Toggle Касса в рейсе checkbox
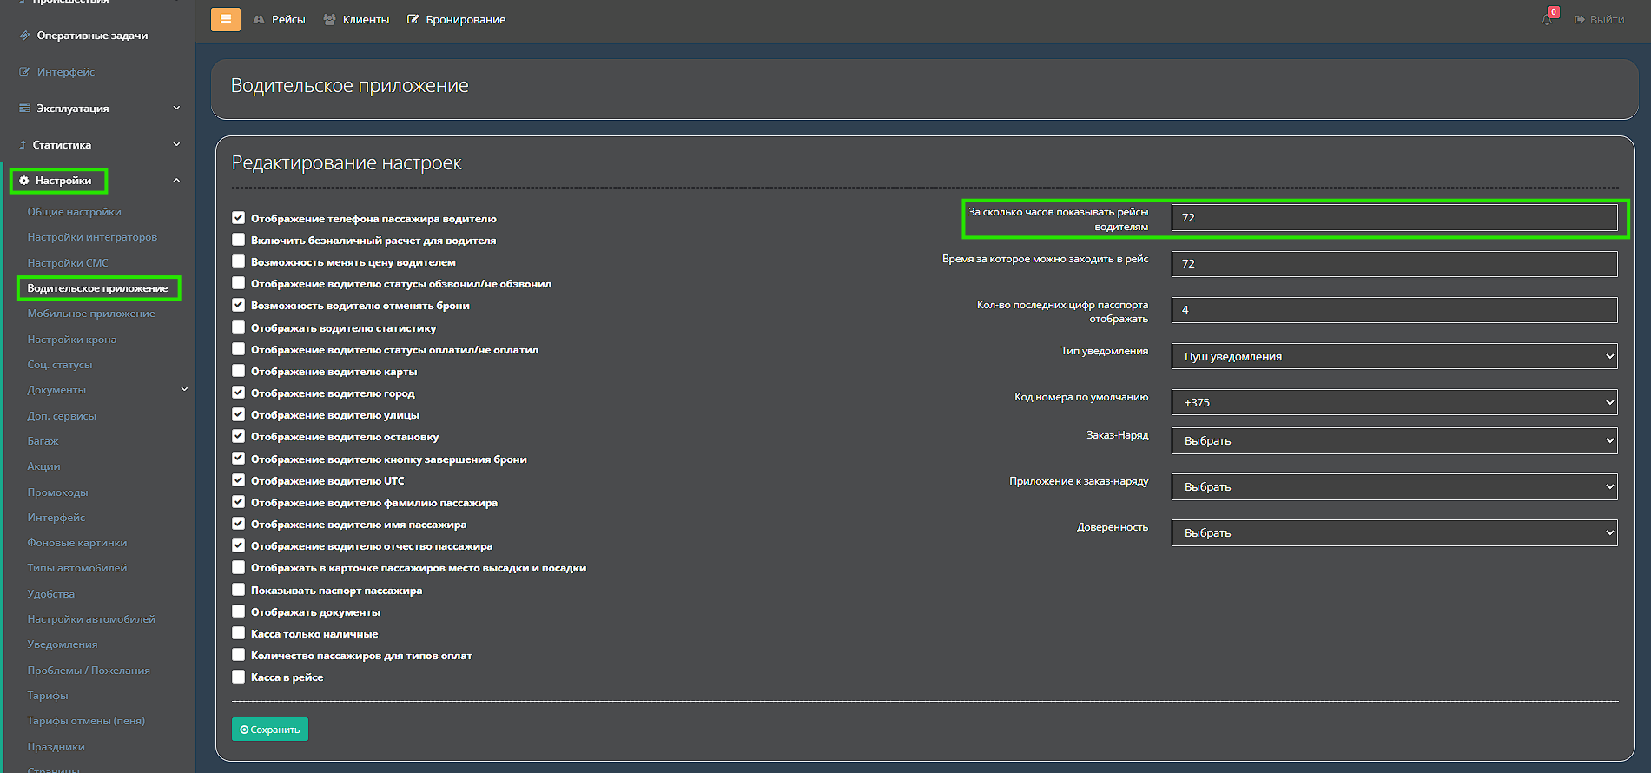The width and height of the screenshot is (1651, 773). click(x=238, y=677)
